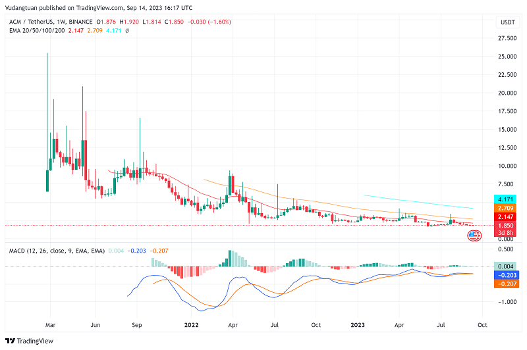Click the empty-set symbol after EMA values

coord(126,30)
